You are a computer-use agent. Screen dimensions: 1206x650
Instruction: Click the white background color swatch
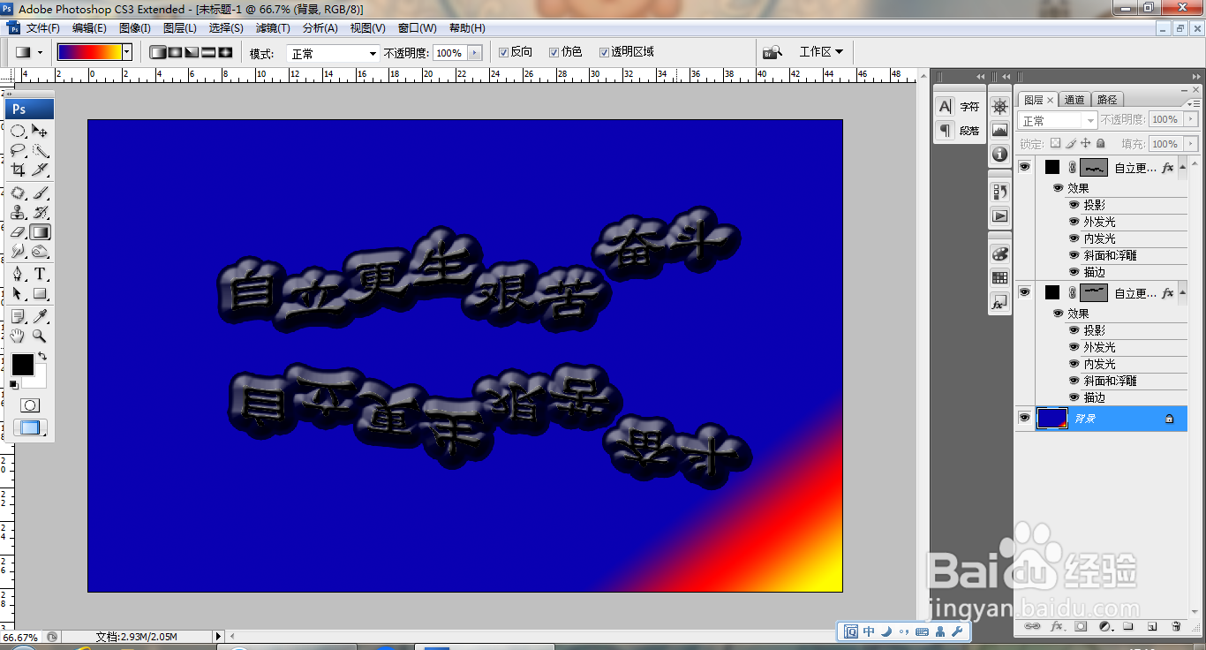(40, 380)
